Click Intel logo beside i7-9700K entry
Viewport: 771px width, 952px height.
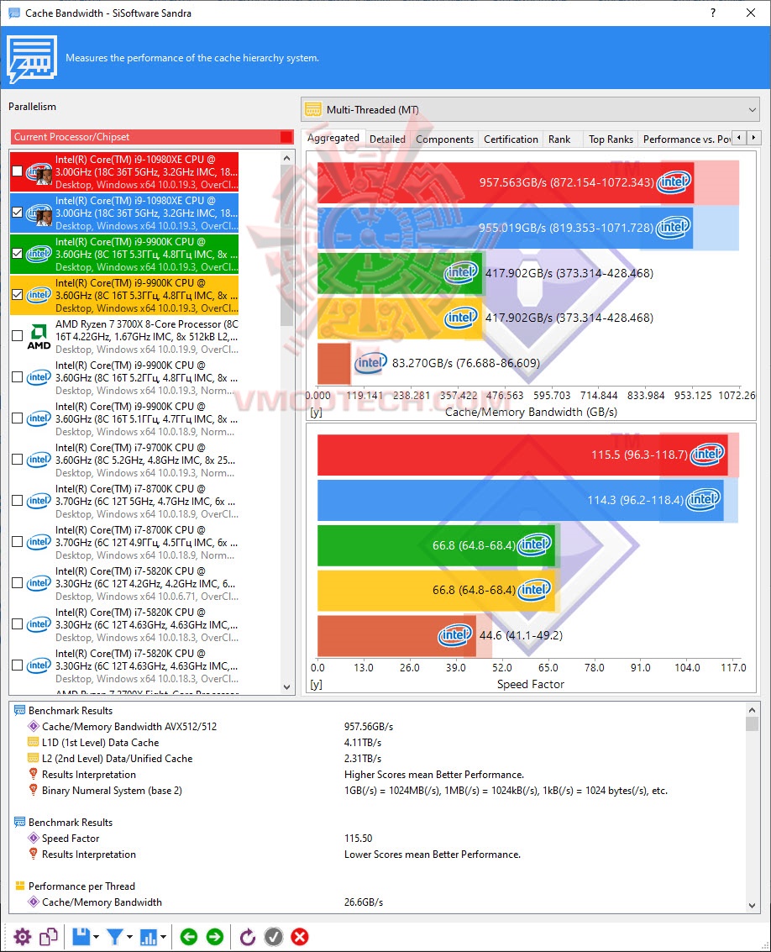(39, 460)
